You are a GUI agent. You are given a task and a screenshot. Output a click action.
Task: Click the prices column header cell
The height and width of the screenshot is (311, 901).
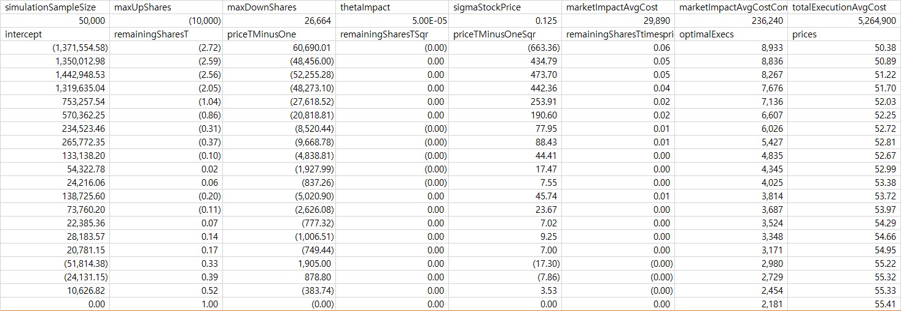844,34
